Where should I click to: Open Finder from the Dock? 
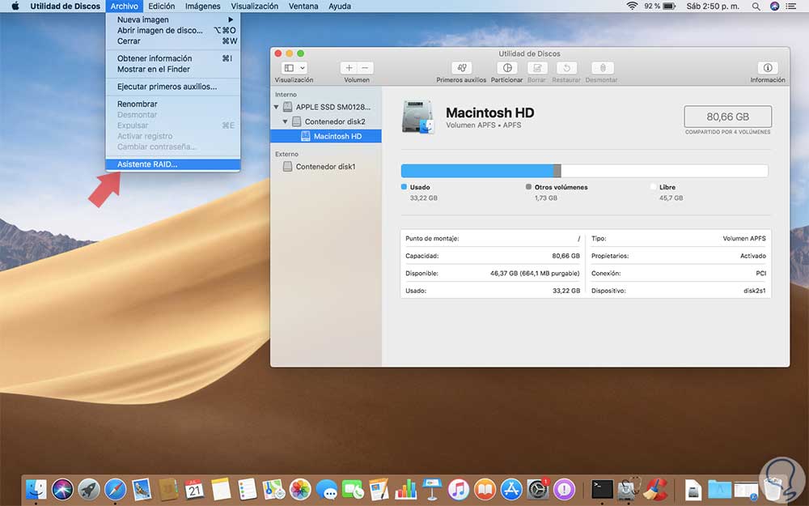click(x=36, y=489)
